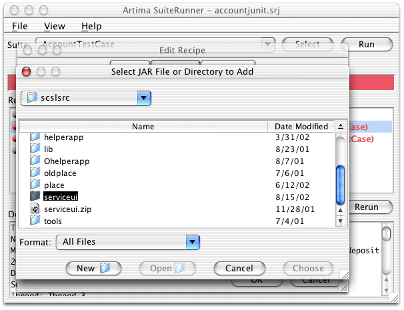This screenshot has height=310, width=404.
Task: Click the 7/4/01 date cell
Action: (x=289, y=221)
